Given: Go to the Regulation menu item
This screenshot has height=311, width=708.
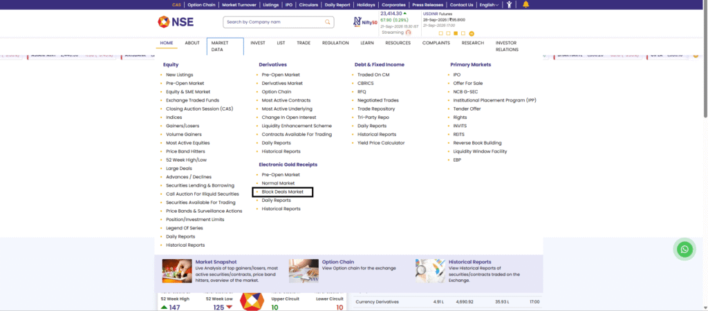Looking at the screenshot, I should click(335, 43).
